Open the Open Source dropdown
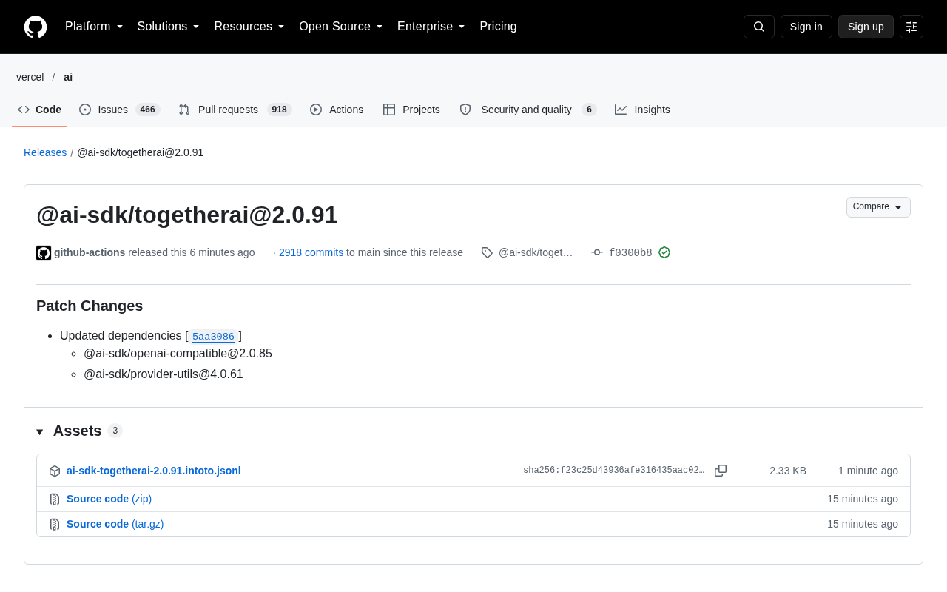Viewport: 947px width, 592px height. tap(341, 27)
